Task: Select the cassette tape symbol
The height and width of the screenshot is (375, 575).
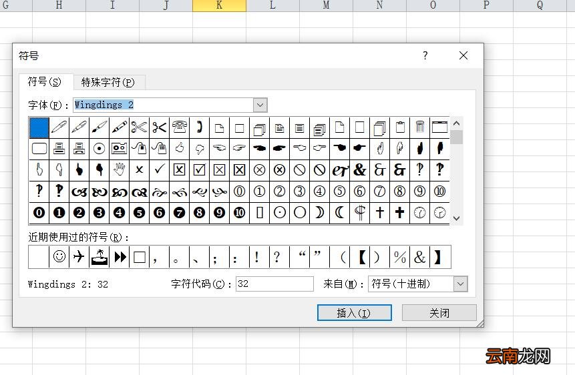Action: point(119,148)
